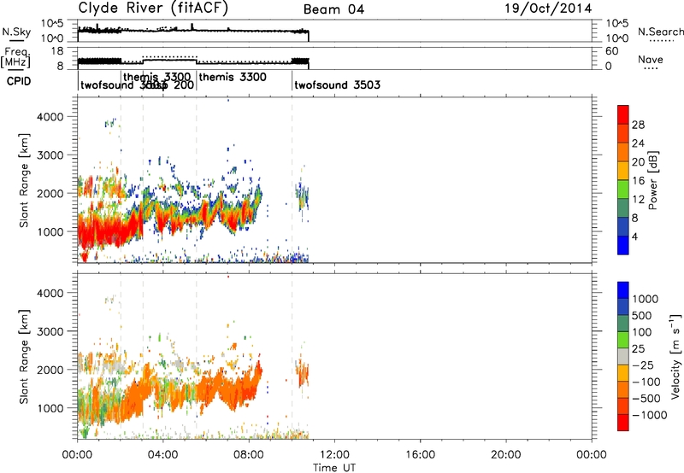Click the '4' Power colorbar tick label
The width and height of the screenshot is (684, 473).
(634, 236)
